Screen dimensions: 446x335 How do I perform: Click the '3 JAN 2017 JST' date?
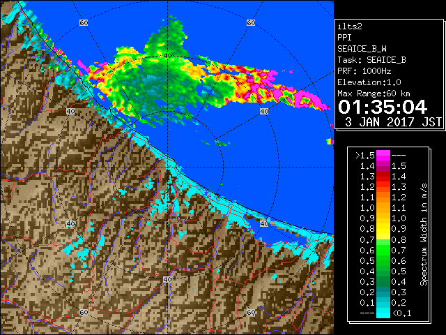pyautogui.click(x=393, y=122)
